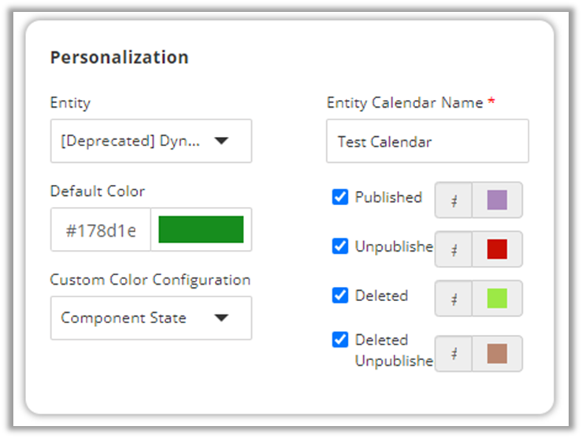Open the Entity dropdown arrow
The height and width of the screenshot is (438, 582).
[x=221, y=142]
